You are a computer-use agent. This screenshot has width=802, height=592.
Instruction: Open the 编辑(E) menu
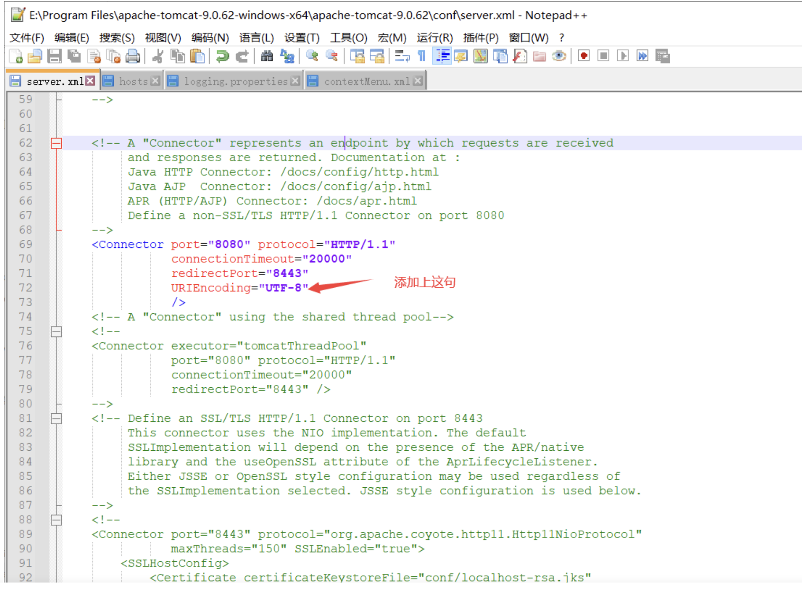click(71, 37)
